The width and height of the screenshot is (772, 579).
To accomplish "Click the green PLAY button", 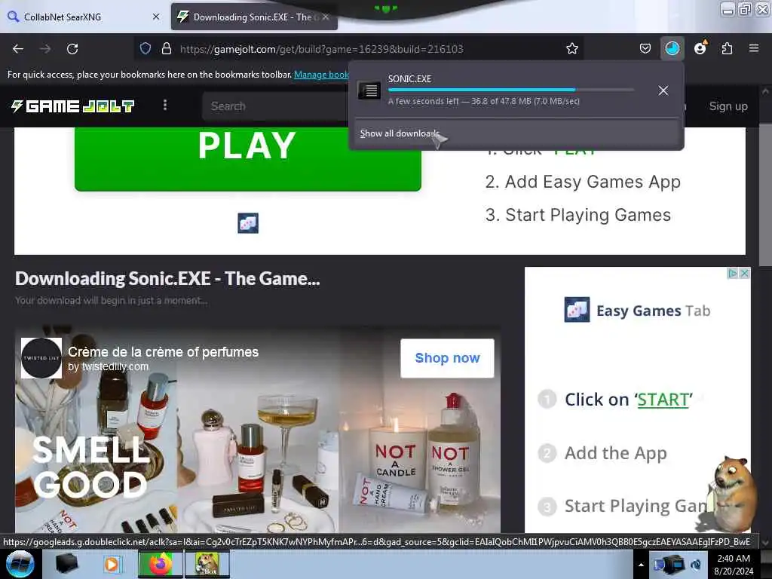I will (x=247, y=158).
